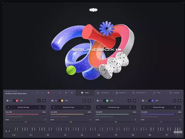185x139 pixels.
Task: Click the save/download preset icon
Action: point(60,93)
